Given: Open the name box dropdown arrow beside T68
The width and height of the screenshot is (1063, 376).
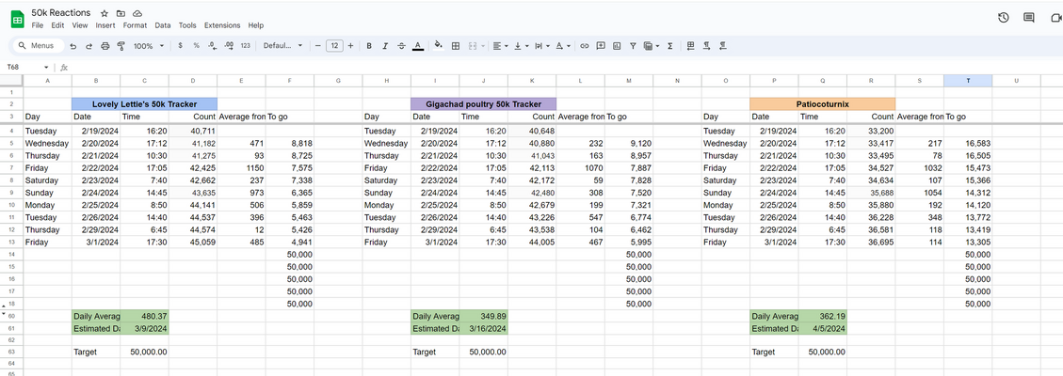Looking at the screenshot, I should coord(47,67).
